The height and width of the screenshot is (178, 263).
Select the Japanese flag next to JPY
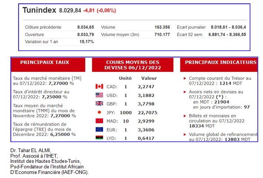coord(99,112)
